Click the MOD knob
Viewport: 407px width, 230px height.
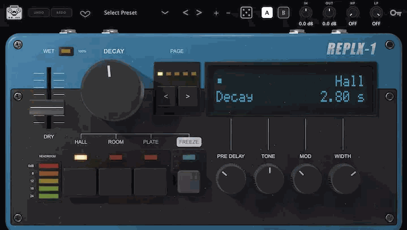(306, 179)
